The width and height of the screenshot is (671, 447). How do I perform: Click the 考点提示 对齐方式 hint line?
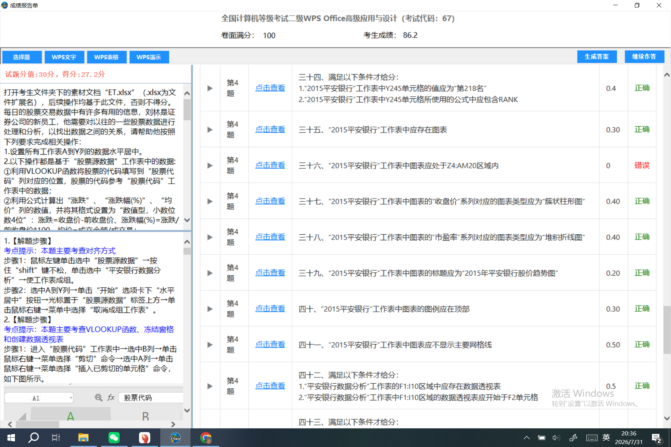[60, 251]
